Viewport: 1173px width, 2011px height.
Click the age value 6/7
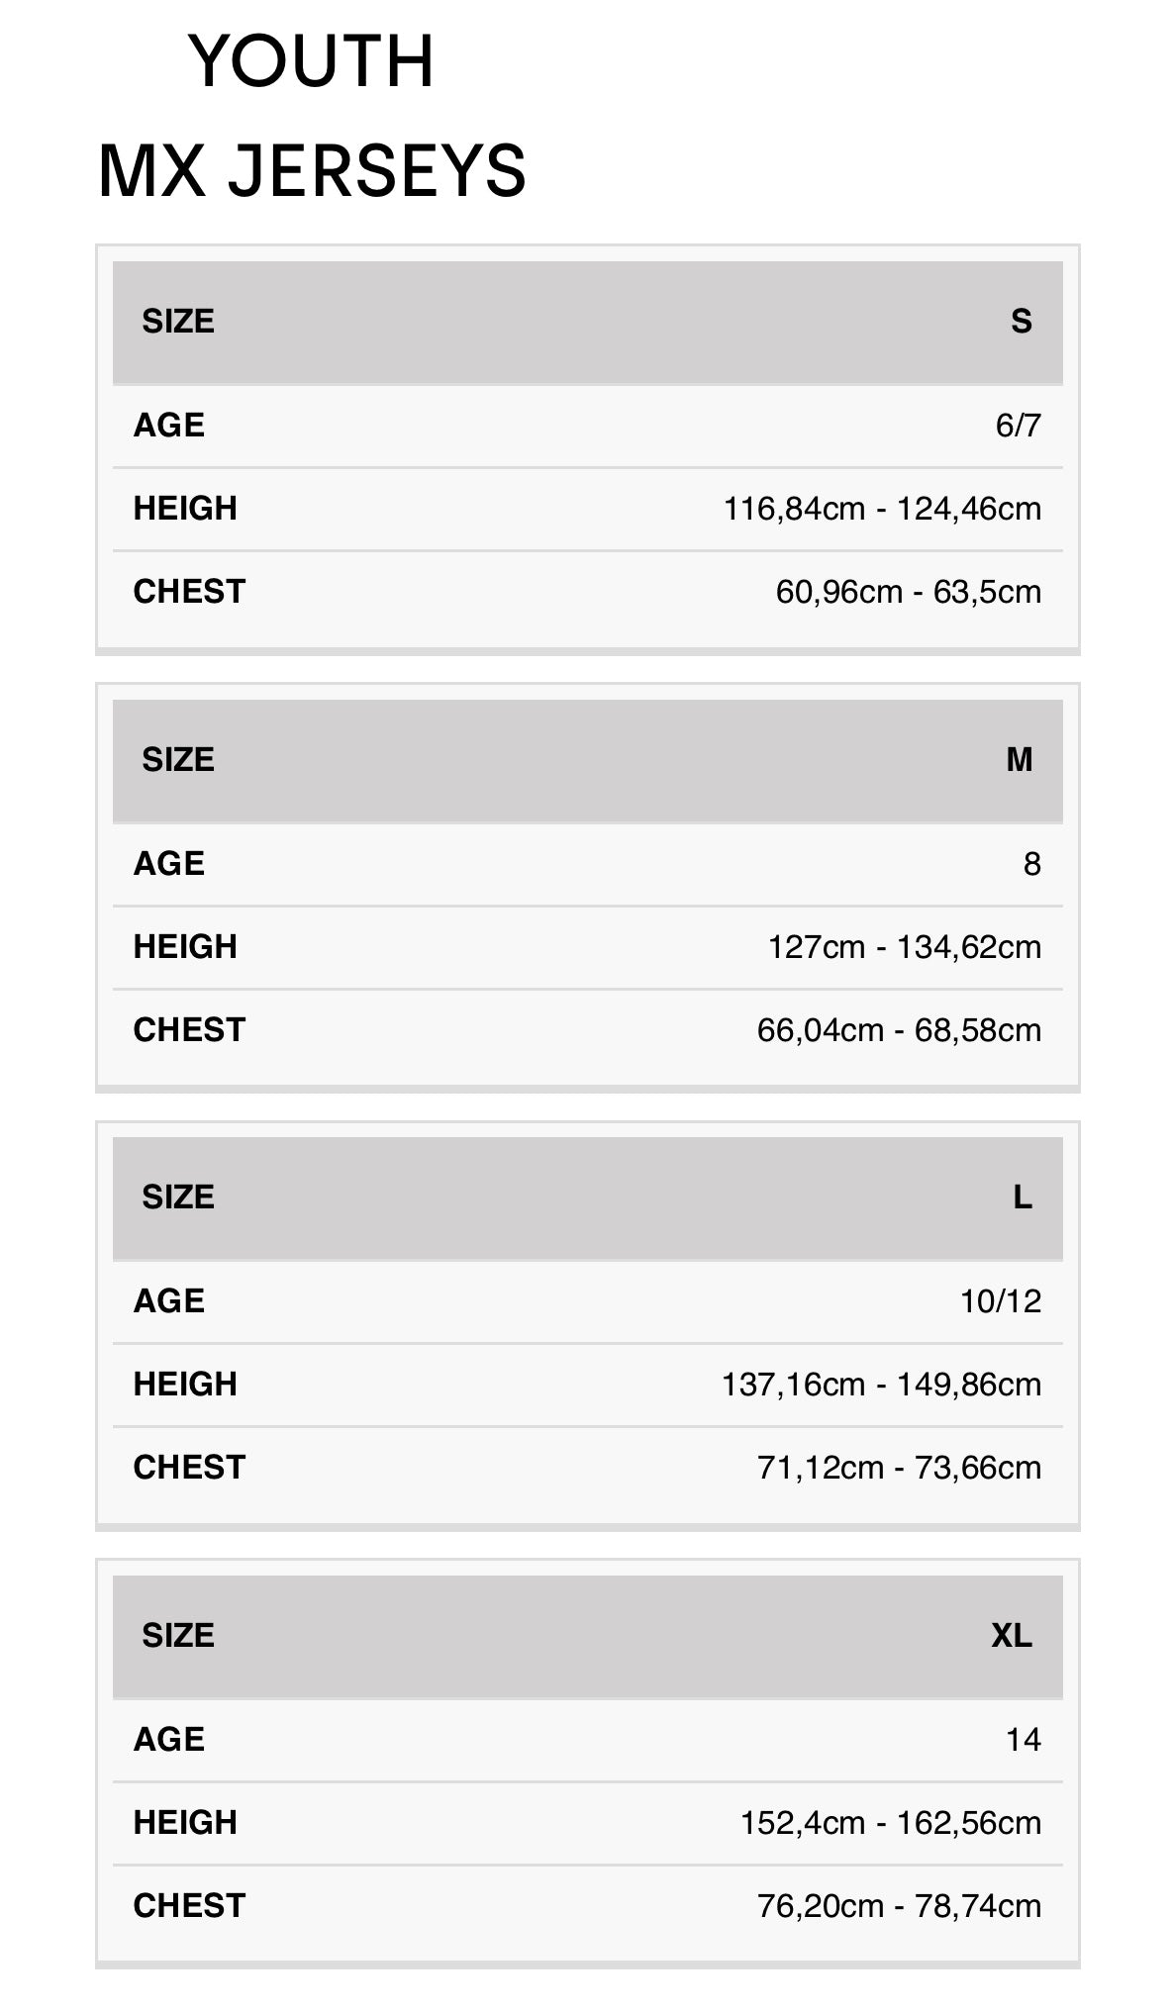[x=1018, y=426]
